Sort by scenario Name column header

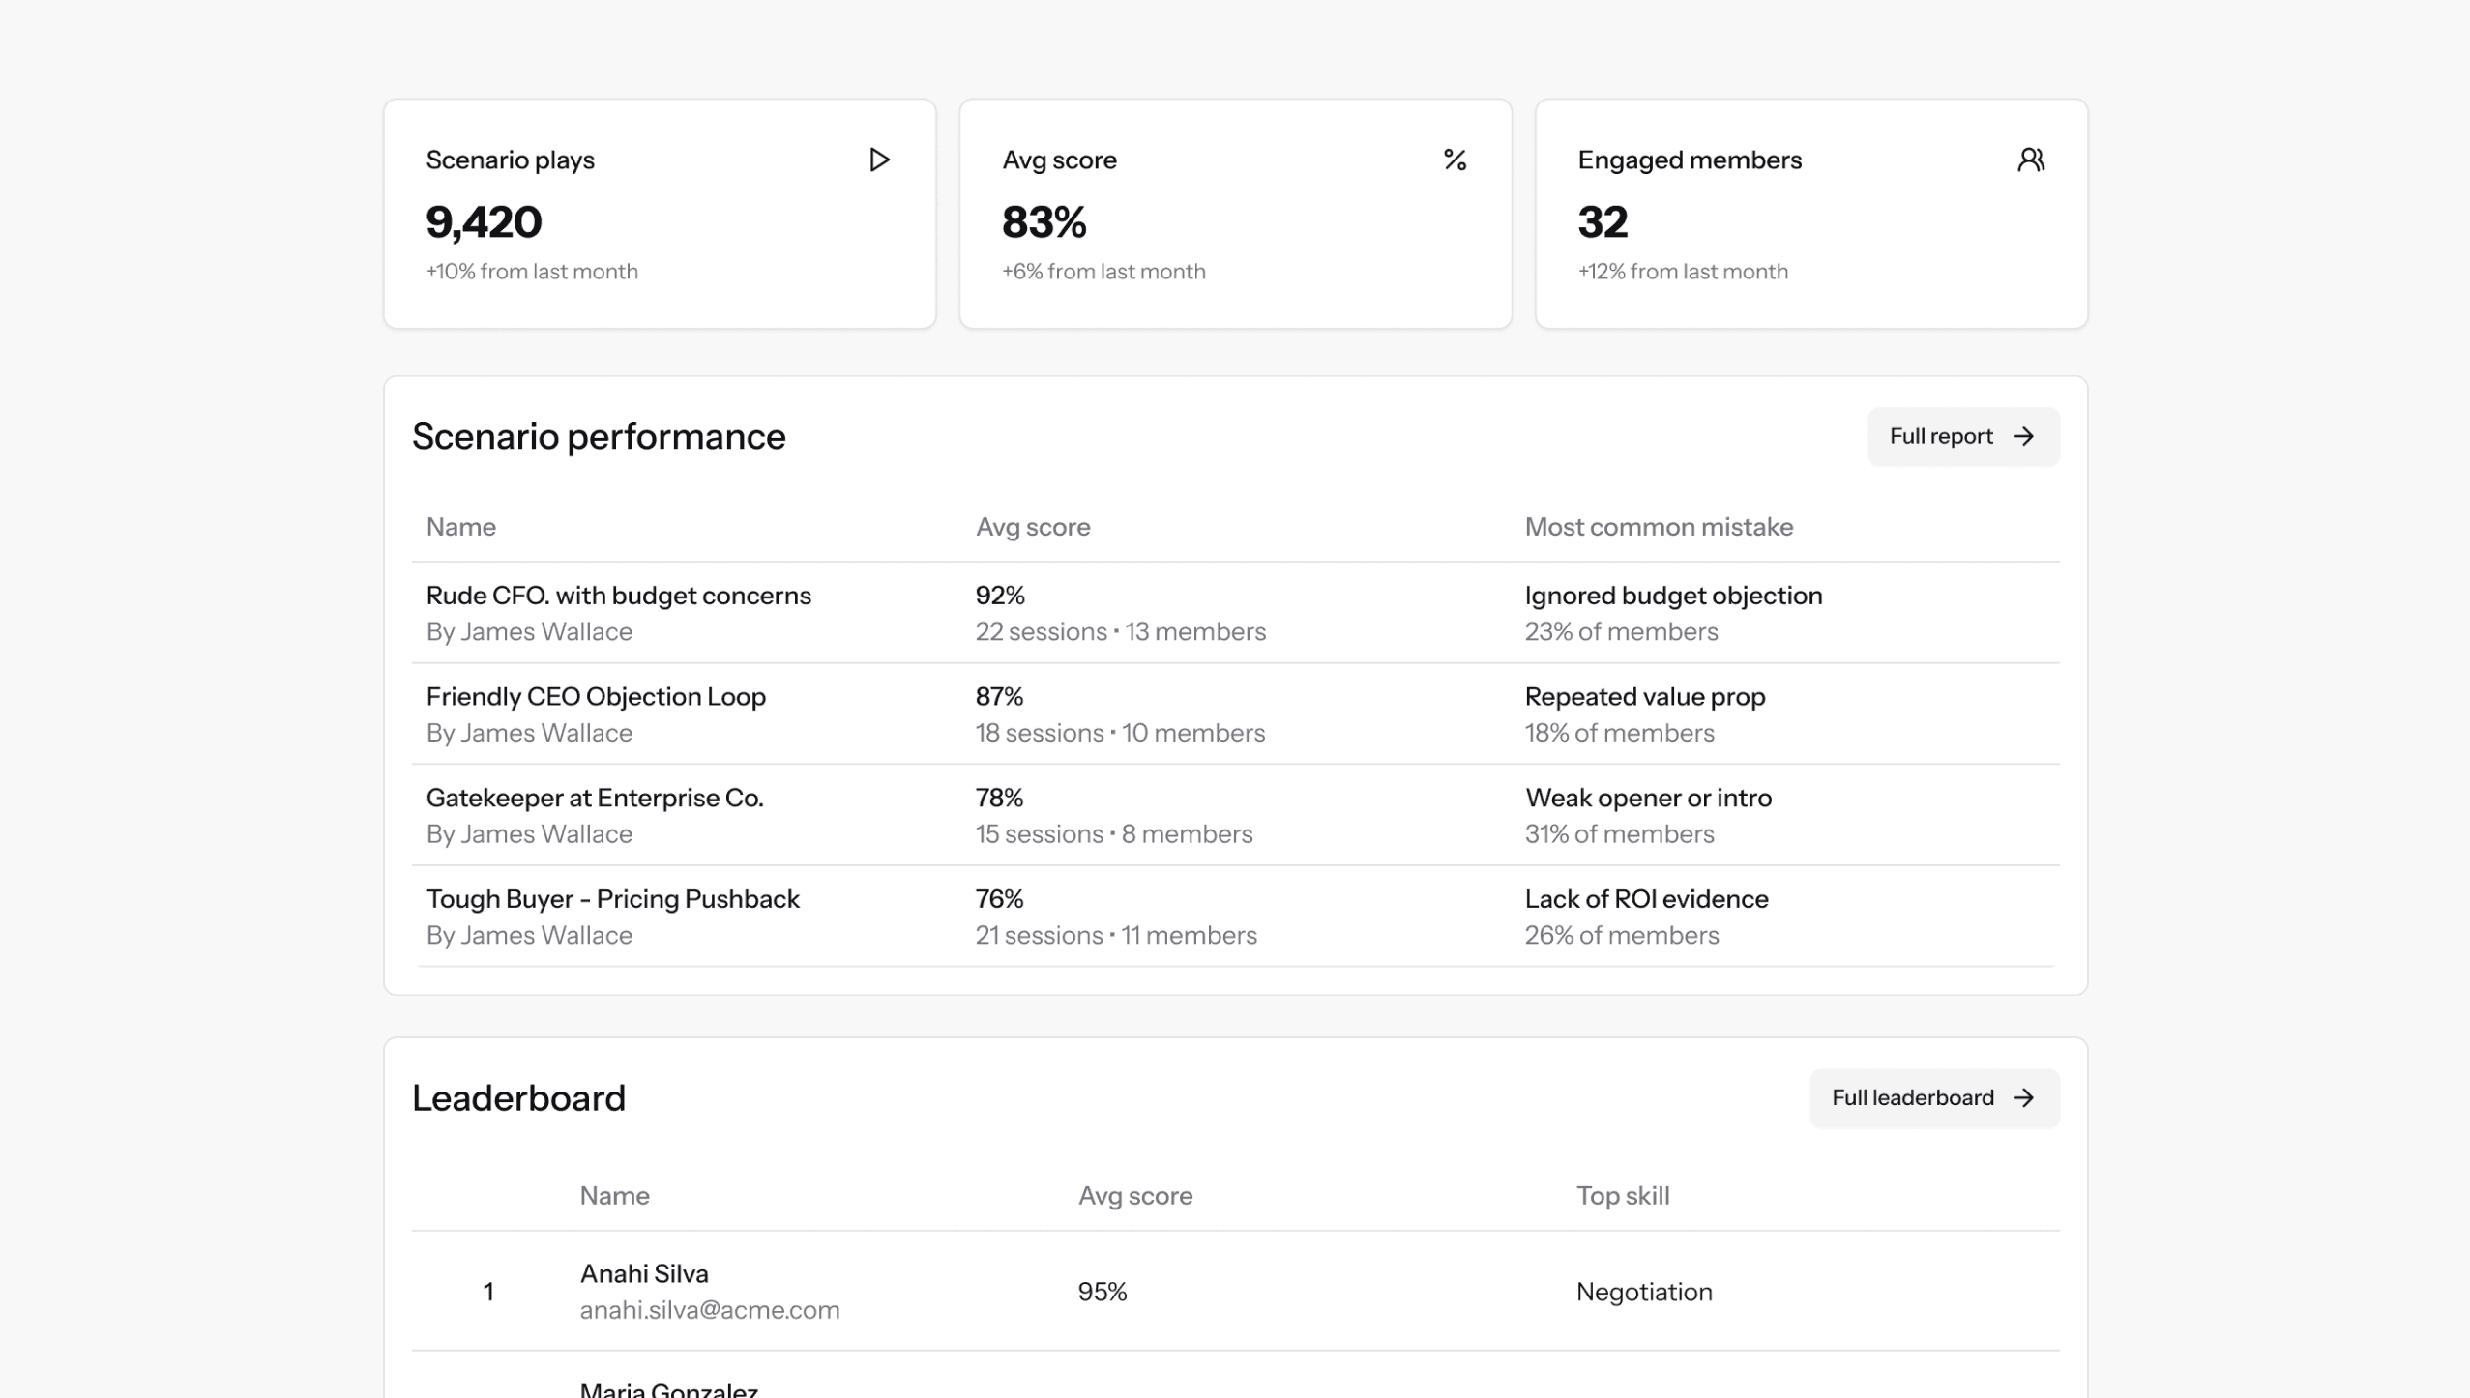coord(460,527)
